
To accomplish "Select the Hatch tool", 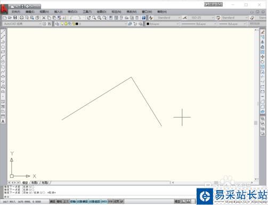I will pos(3,102).
